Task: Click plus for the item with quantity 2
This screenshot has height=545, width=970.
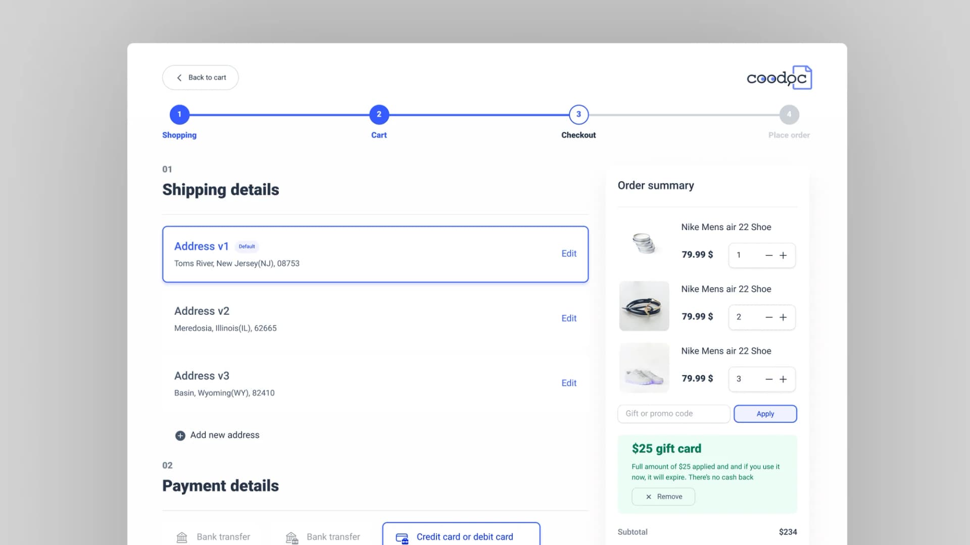Action: click(783, 317)
